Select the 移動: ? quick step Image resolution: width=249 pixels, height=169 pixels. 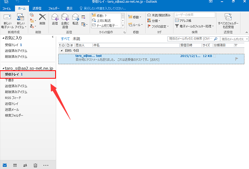[107, 15]
